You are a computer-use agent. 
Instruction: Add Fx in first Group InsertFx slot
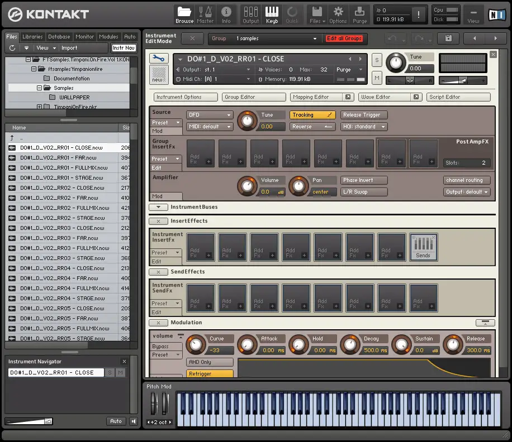click(x=201, y=153)
